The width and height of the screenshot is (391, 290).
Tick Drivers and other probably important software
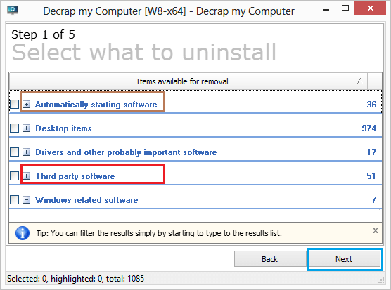pyautogui.click(x=15, y=152)
